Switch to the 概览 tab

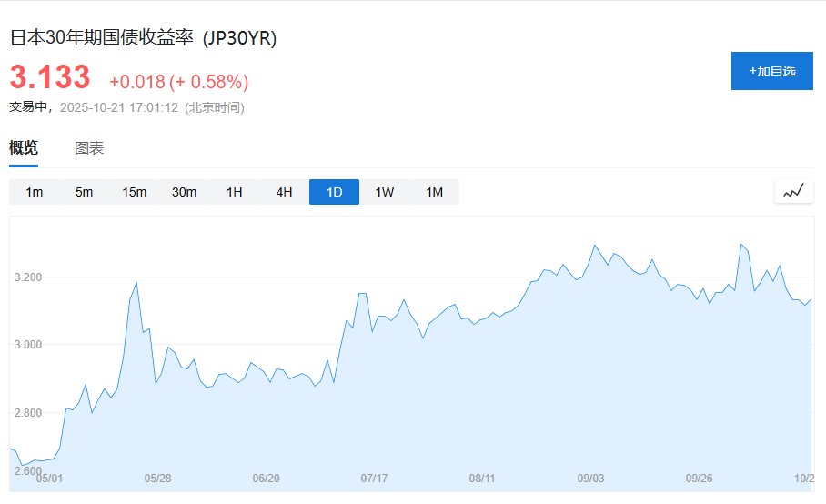tap(24, 148)
